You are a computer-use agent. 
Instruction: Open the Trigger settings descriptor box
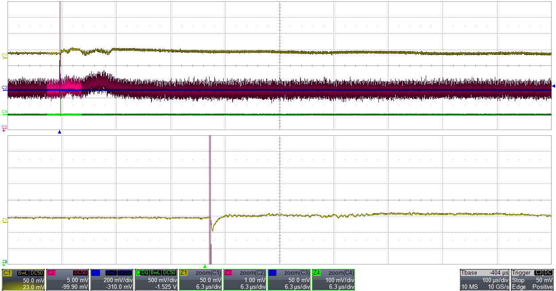click(533, 280)
